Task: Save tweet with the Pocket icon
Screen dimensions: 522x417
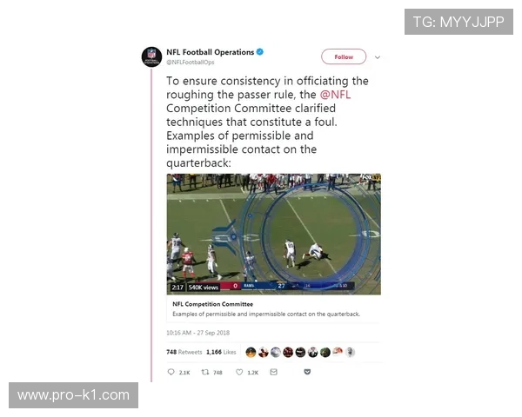Action: (307, 372)
